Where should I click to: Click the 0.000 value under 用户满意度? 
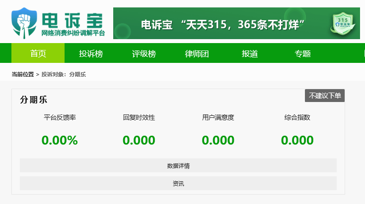(x=218, y=140)
